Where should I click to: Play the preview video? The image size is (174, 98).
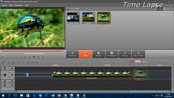(34, 57)
